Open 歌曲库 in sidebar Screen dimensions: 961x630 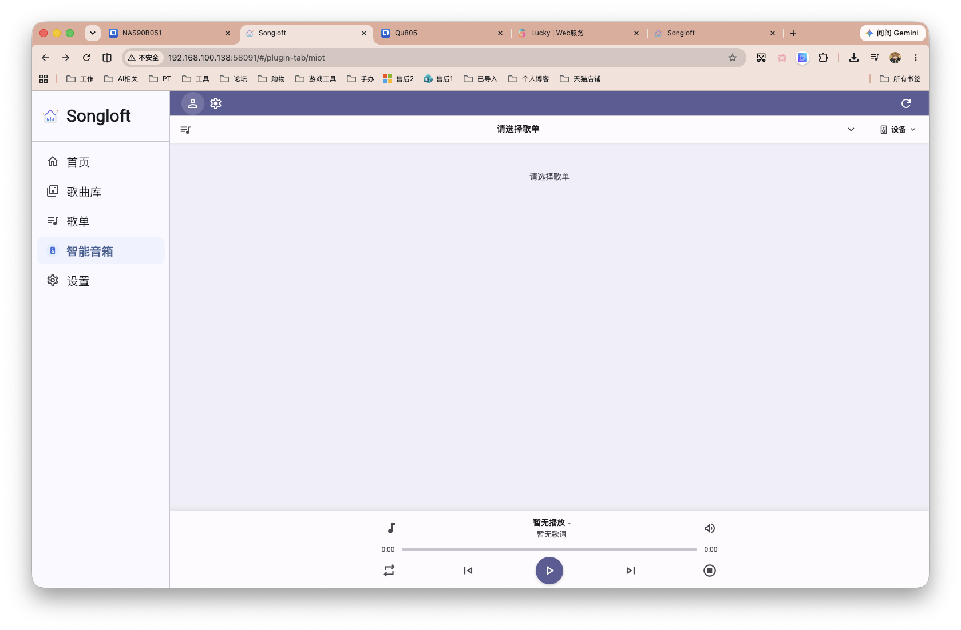click(x=101, y=192)
